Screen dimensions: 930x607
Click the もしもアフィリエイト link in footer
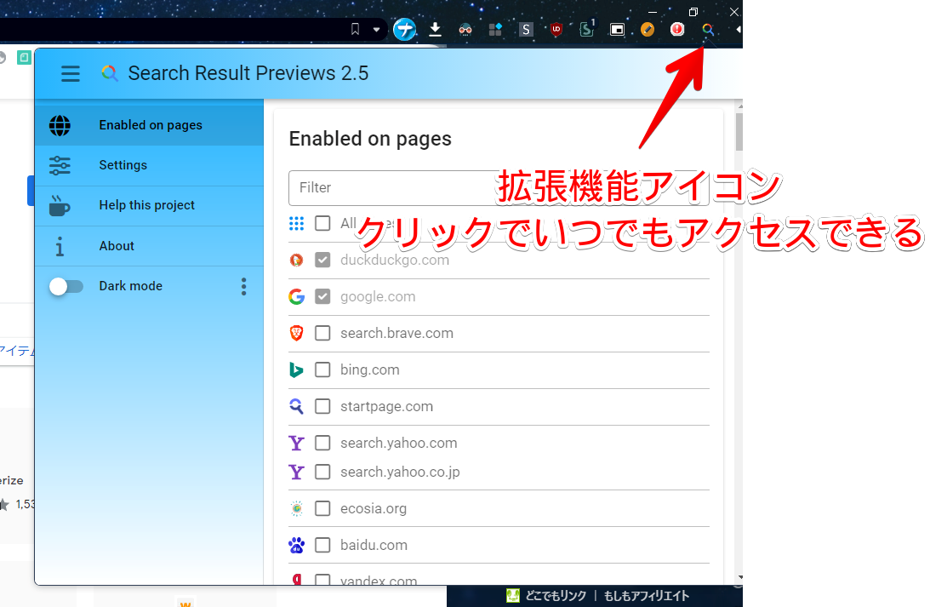click(x=647, y=596)
